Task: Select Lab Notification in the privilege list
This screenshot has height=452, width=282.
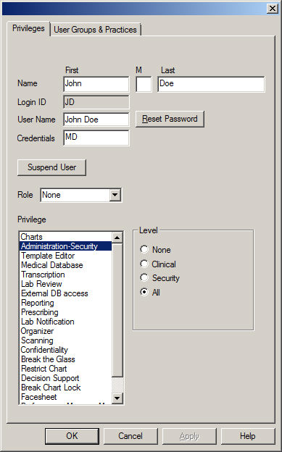Action: tap(65, 322)
